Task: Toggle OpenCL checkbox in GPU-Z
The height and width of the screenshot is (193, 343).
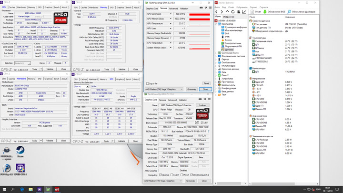Action: (x=161, y=175)
